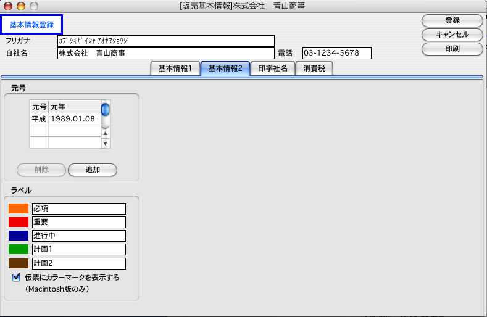Click the scroll down arrow in 元号 table
Screen dimensions: 487x317
point(106,143)
